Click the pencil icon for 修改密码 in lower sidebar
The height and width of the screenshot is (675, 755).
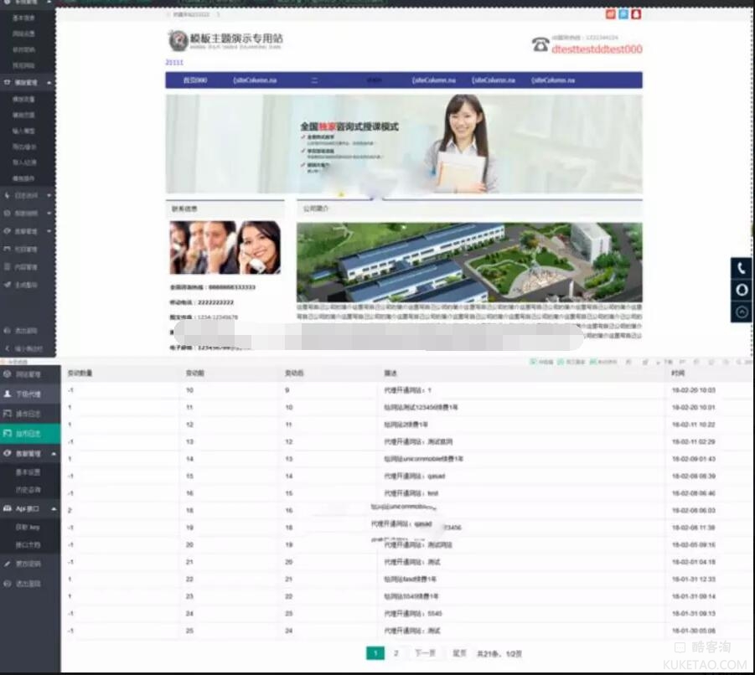8,564
